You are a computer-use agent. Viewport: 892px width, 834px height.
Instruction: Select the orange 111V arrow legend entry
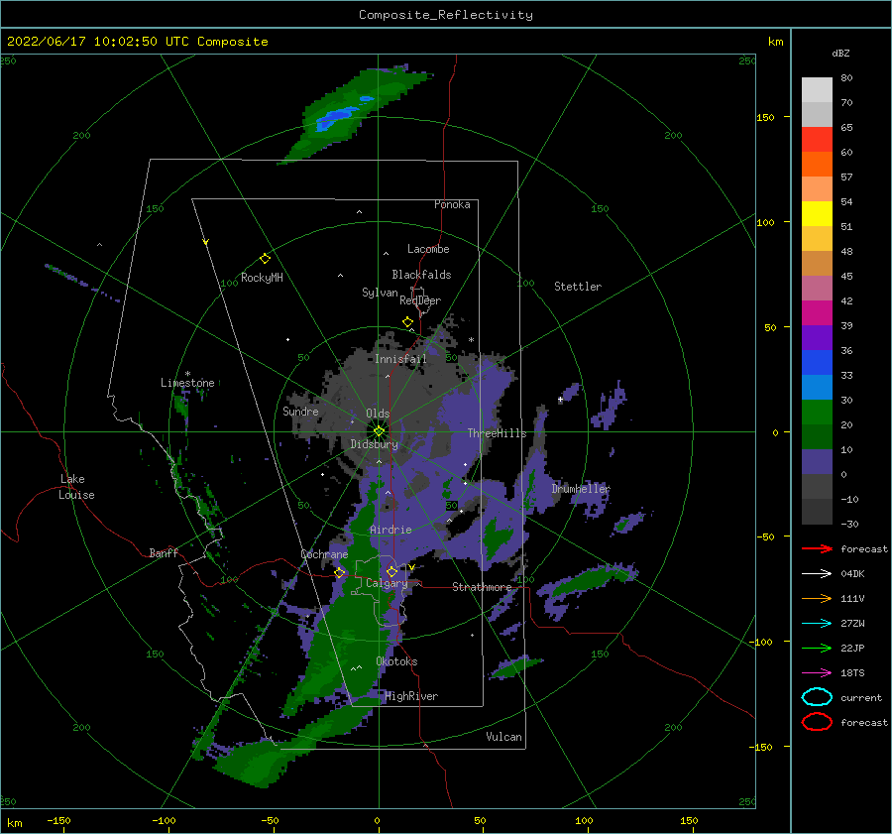point(817,598)
